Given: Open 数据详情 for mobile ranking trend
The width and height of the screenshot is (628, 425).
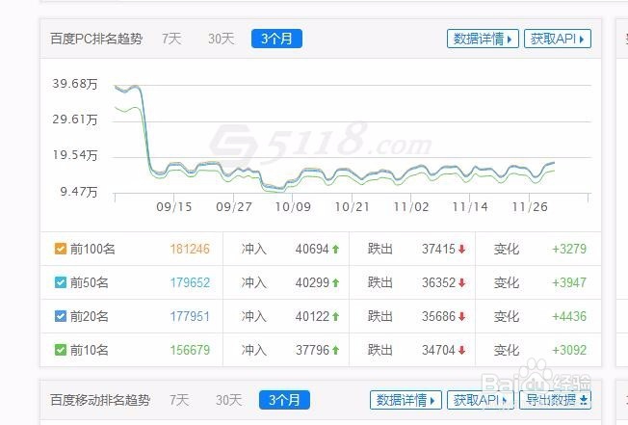Looking at the screenshot, I should tap(406, 400).
